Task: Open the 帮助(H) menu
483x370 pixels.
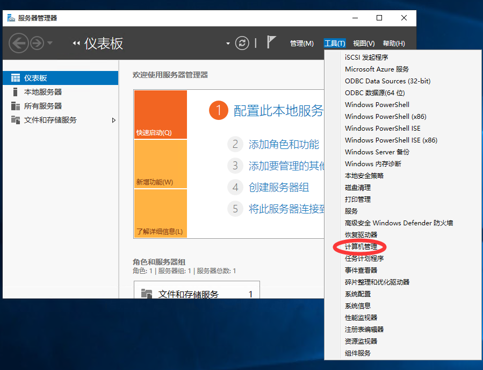Action: 394,44
